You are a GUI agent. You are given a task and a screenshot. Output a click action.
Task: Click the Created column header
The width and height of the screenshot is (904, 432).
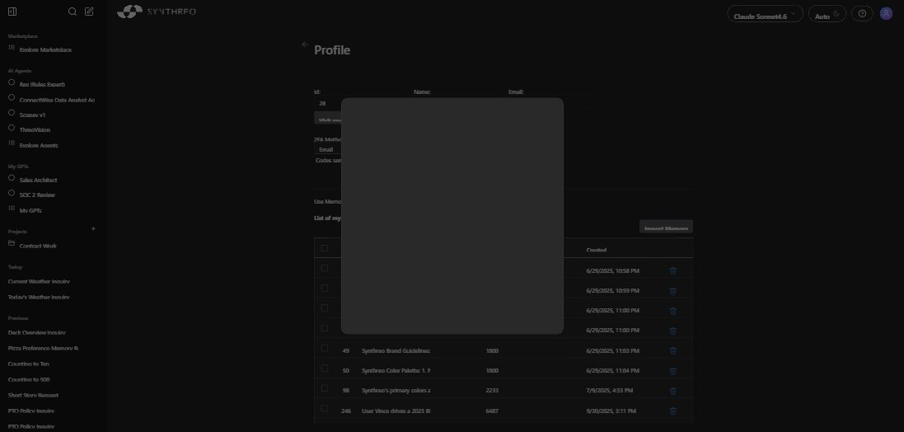tap(596, 250)
